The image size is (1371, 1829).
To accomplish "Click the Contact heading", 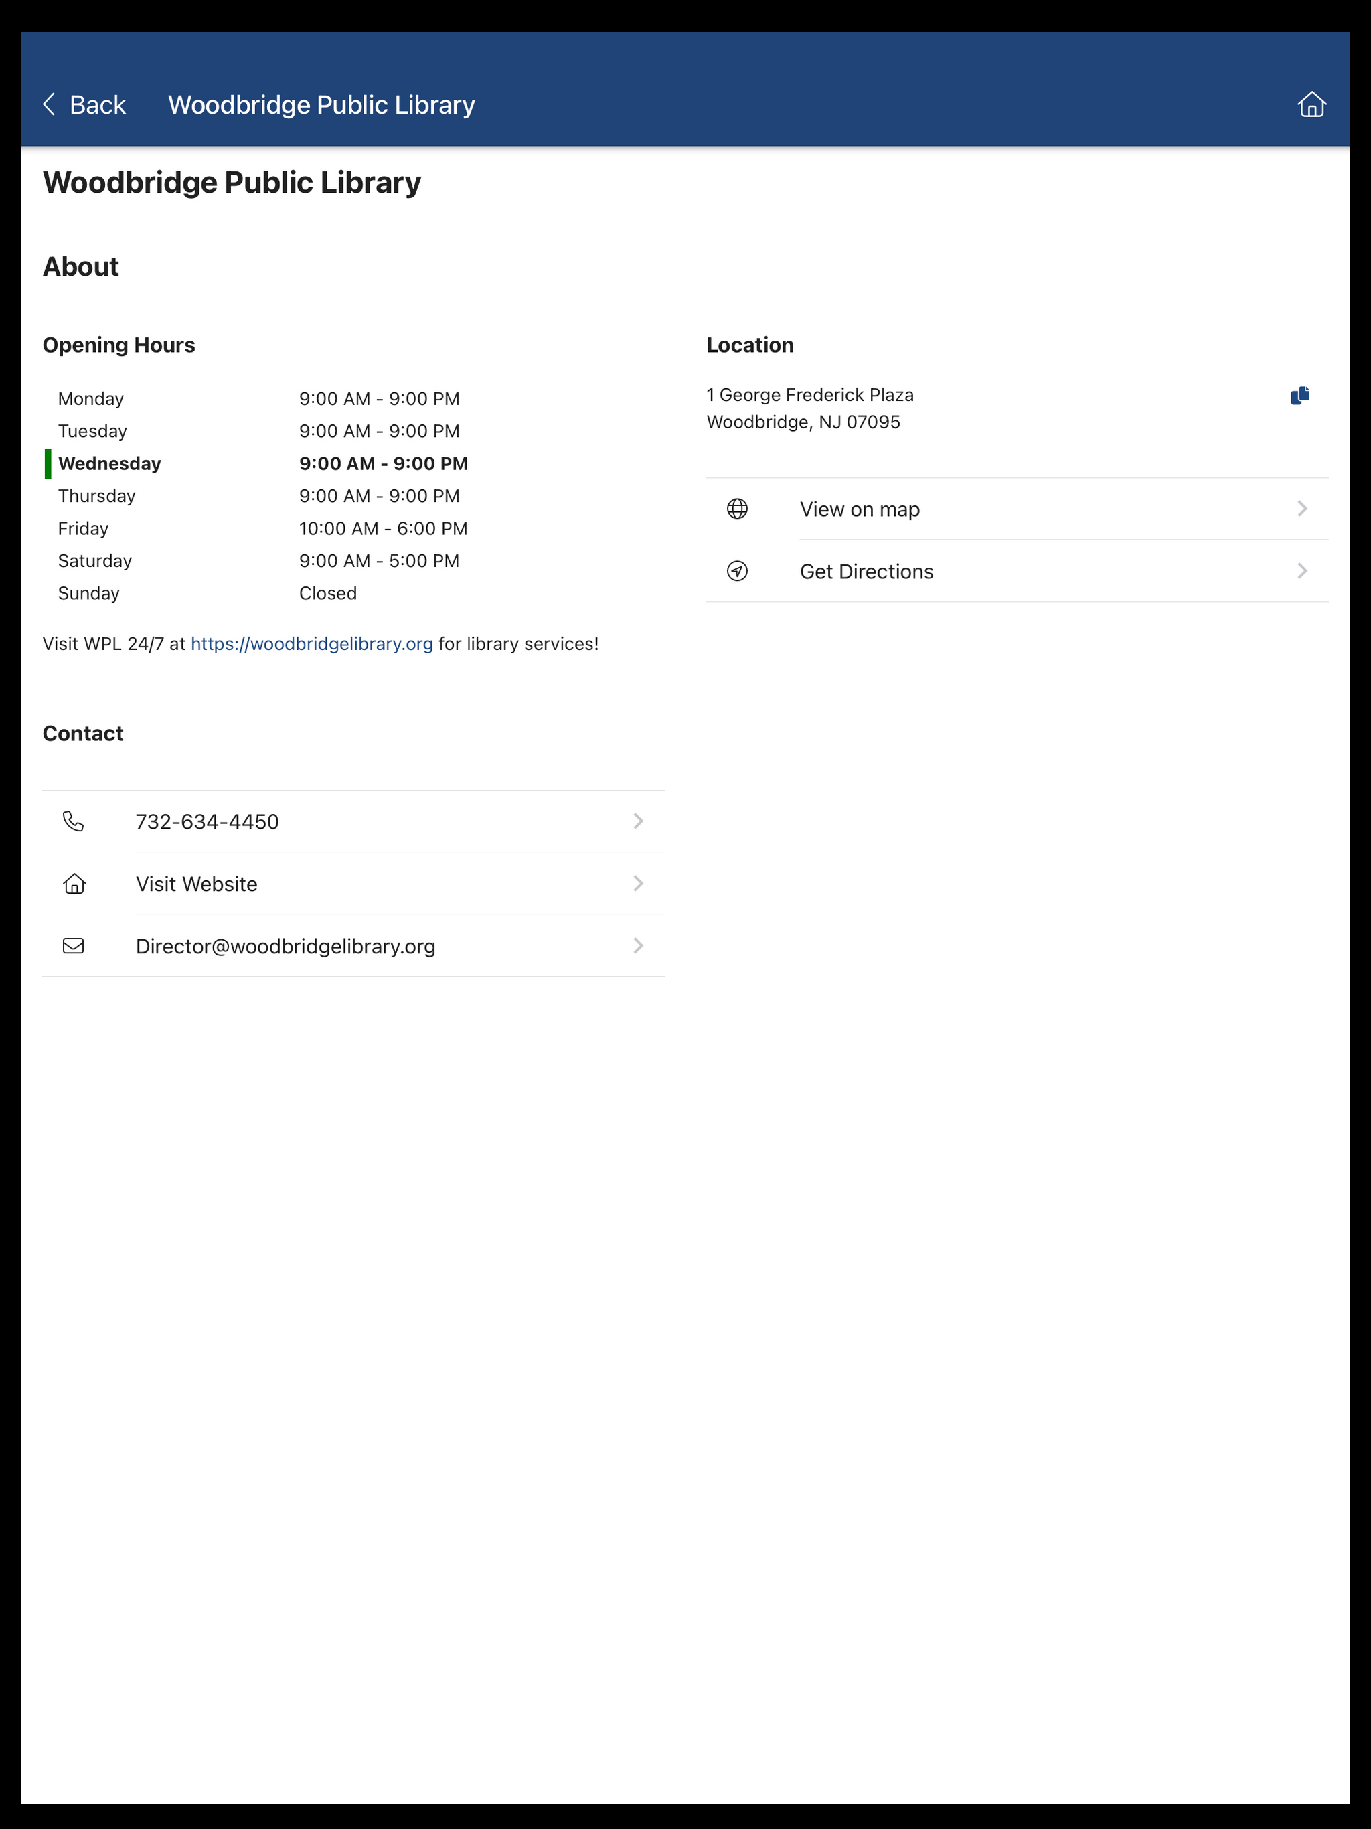I will click(x=83, y=734).
